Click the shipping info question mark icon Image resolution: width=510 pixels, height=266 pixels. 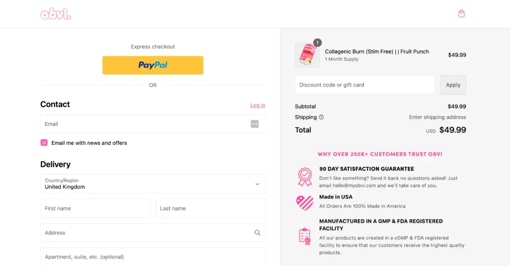[x=322, y=117]
